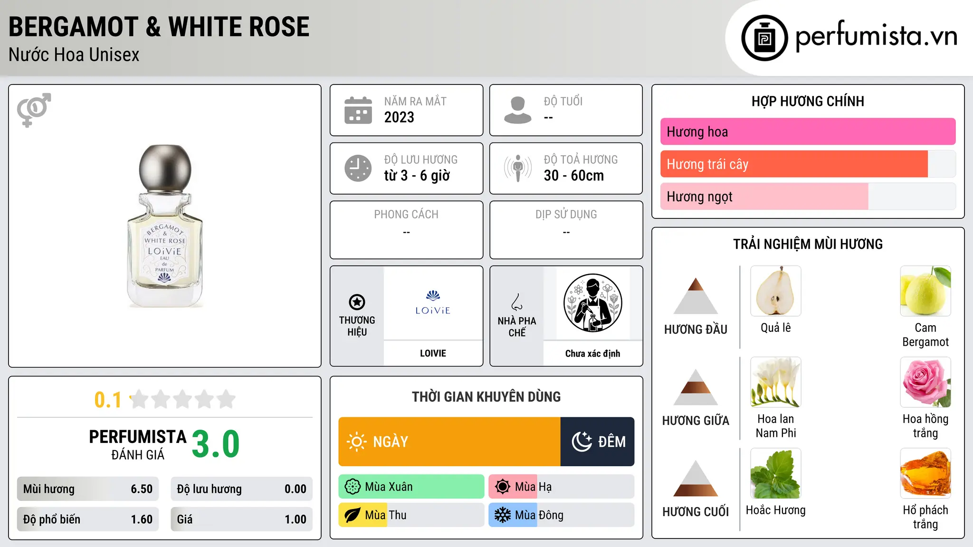Click the perfumista.vn perfume bottle logo icon
This screenshot has height=547, width=973.
(x=764, y=38)
